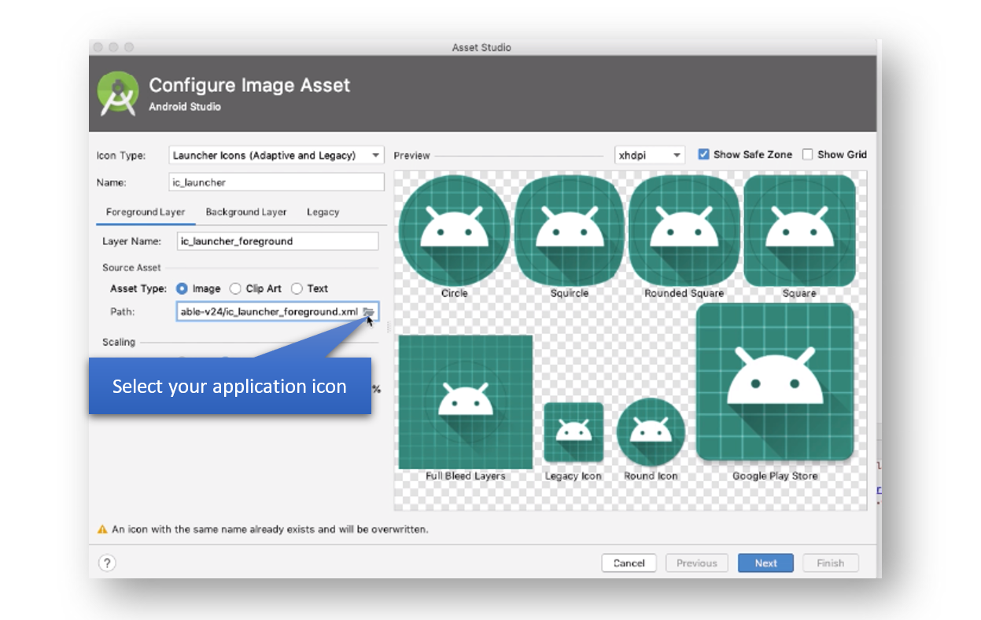Disable the Show Safe Zone checkbox
This screenshot has width=981, height=620.
704,155
